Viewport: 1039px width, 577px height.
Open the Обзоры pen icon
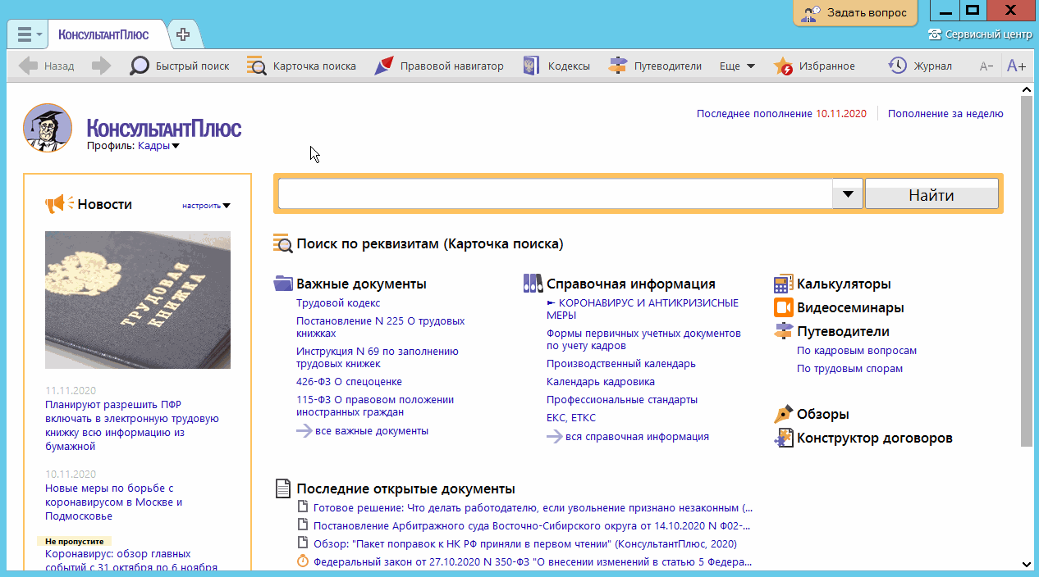pos(784,415)
